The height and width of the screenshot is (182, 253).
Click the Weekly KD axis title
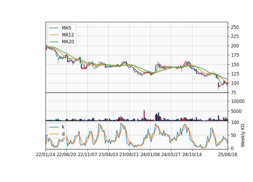tap(243, 135)
